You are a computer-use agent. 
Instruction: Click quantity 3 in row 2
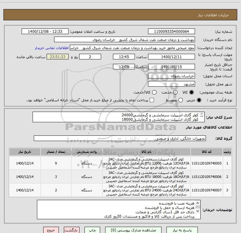click(56, 177)
